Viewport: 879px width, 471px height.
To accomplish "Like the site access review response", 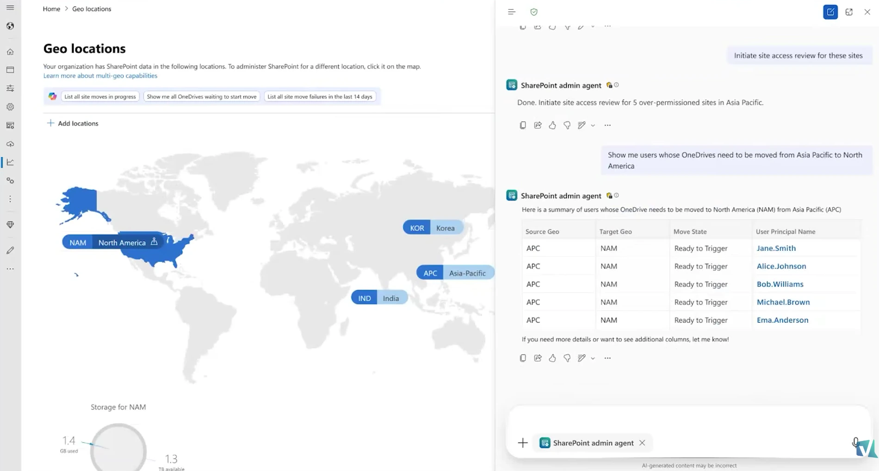I will (552, 125).
